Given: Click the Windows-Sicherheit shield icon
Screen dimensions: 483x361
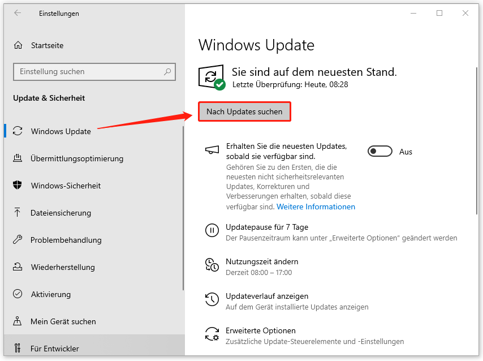Looking at the screenshot, I should click(18, 185).
